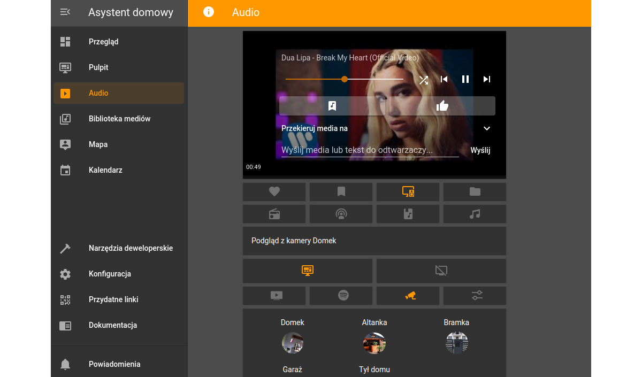The height and width of the screenshot is (377, 642).
Task: Open Przegląd in the sidebar
Action: 119,42
